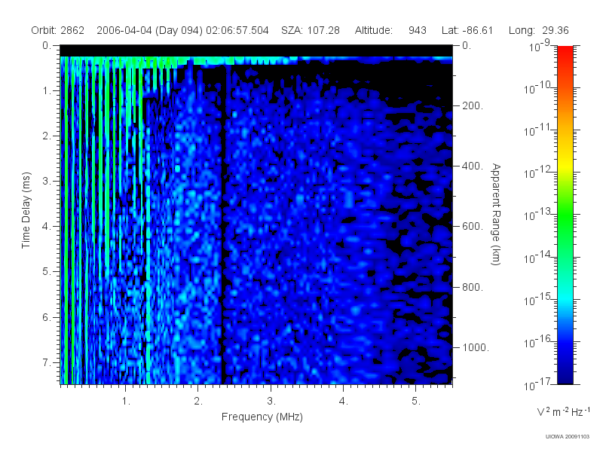Image resolution: width=603 pixels, height=452 pixels.
Task: Click the 'Frequency (MHz)' axis label
Action: pyautogui.click(x=262, y=417)
